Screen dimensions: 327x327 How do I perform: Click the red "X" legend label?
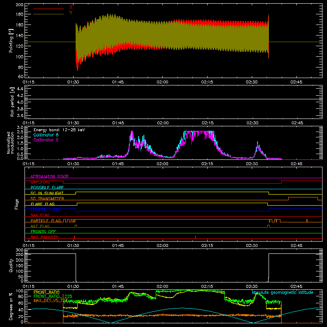click(x=71, y=7)
